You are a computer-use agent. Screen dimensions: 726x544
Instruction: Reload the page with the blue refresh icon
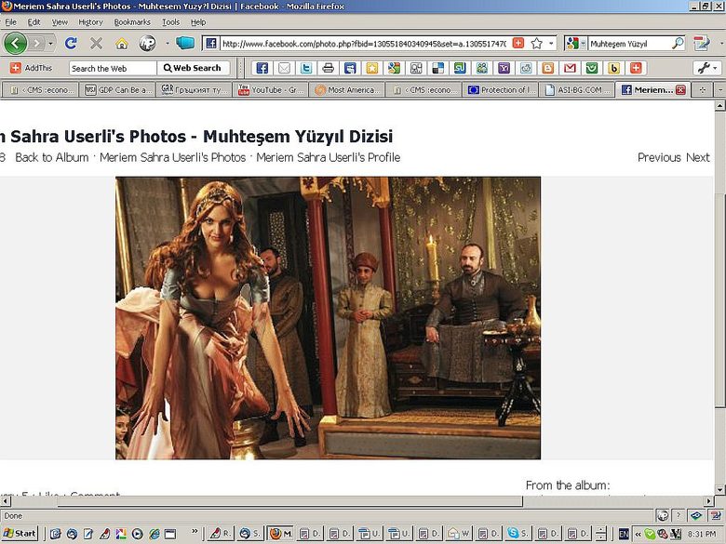pos(71,44)
